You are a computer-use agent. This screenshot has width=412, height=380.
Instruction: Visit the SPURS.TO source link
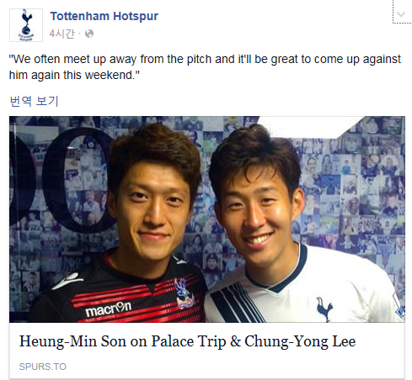pyautogui.click(x=43, y=367)
